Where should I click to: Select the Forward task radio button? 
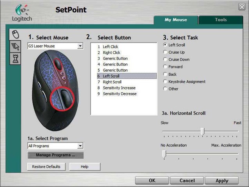(165, 67)
